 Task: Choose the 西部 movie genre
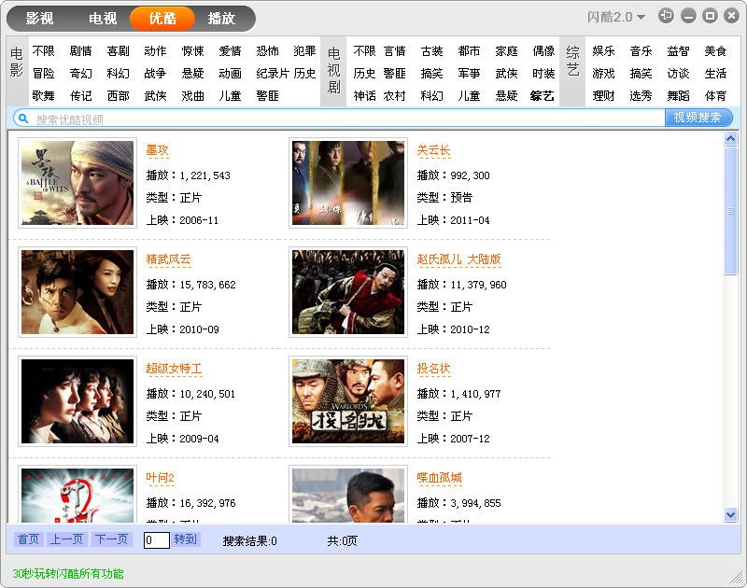coord(119,96)
